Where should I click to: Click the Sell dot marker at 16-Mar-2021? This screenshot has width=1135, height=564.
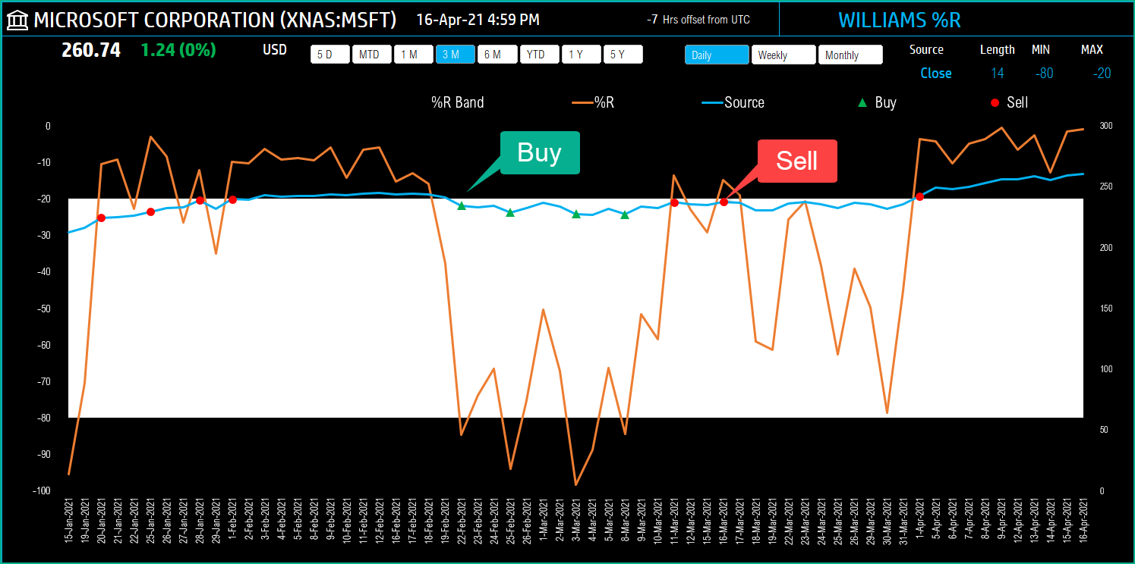pos(724,202)
